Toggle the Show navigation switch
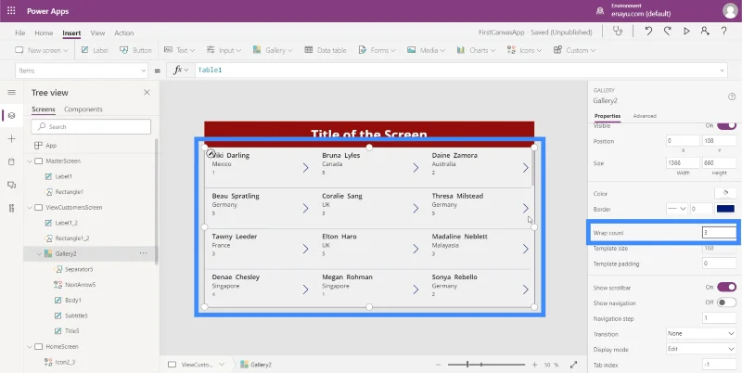Viewport: 742px width, 373px height. tap(726, 302)
